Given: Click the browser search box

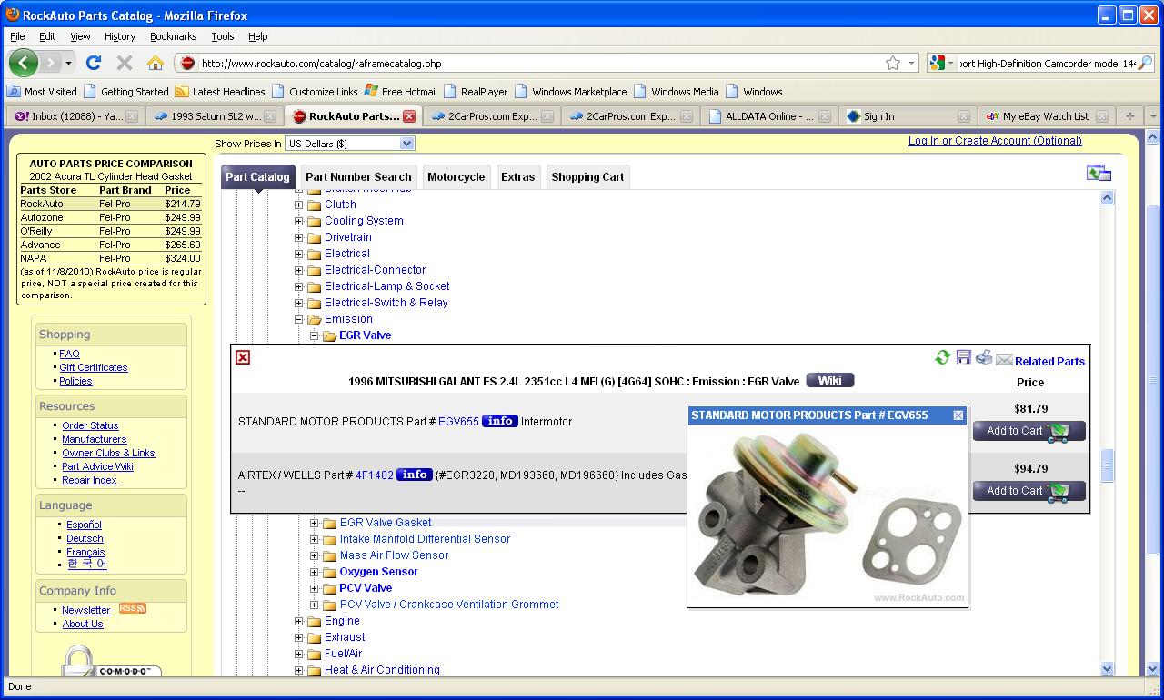Looking at the screenshot, I should tap(1047, 63).
